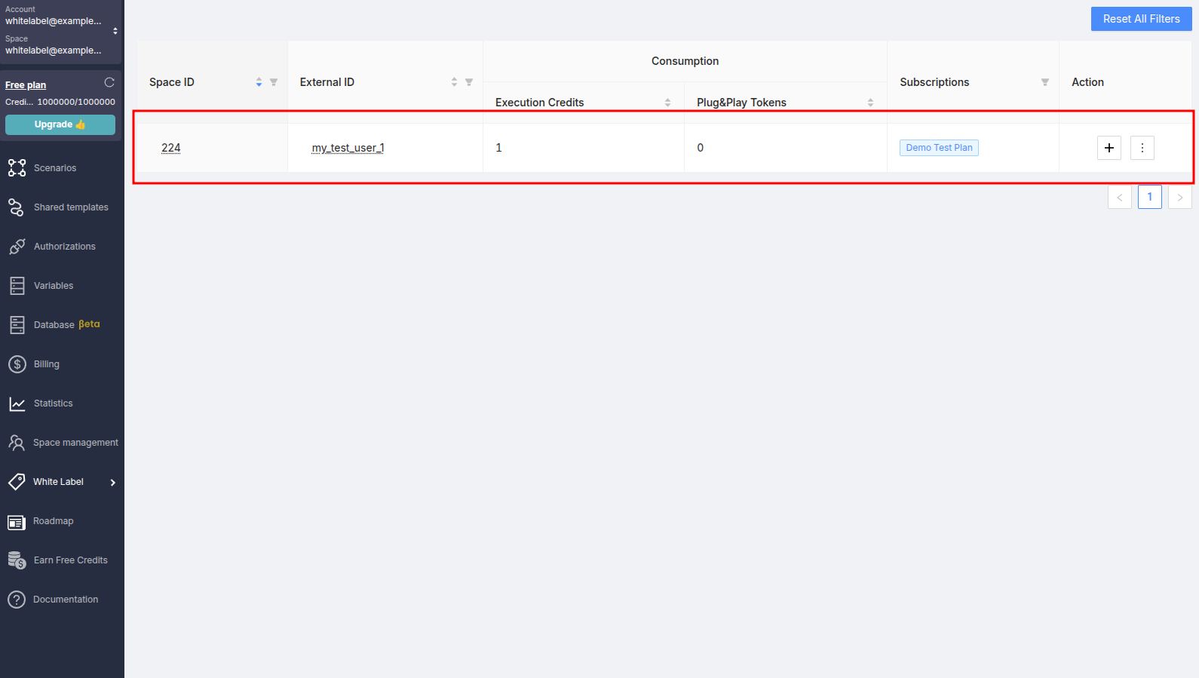Click the Statistics chart icon

tap(17, 403)
